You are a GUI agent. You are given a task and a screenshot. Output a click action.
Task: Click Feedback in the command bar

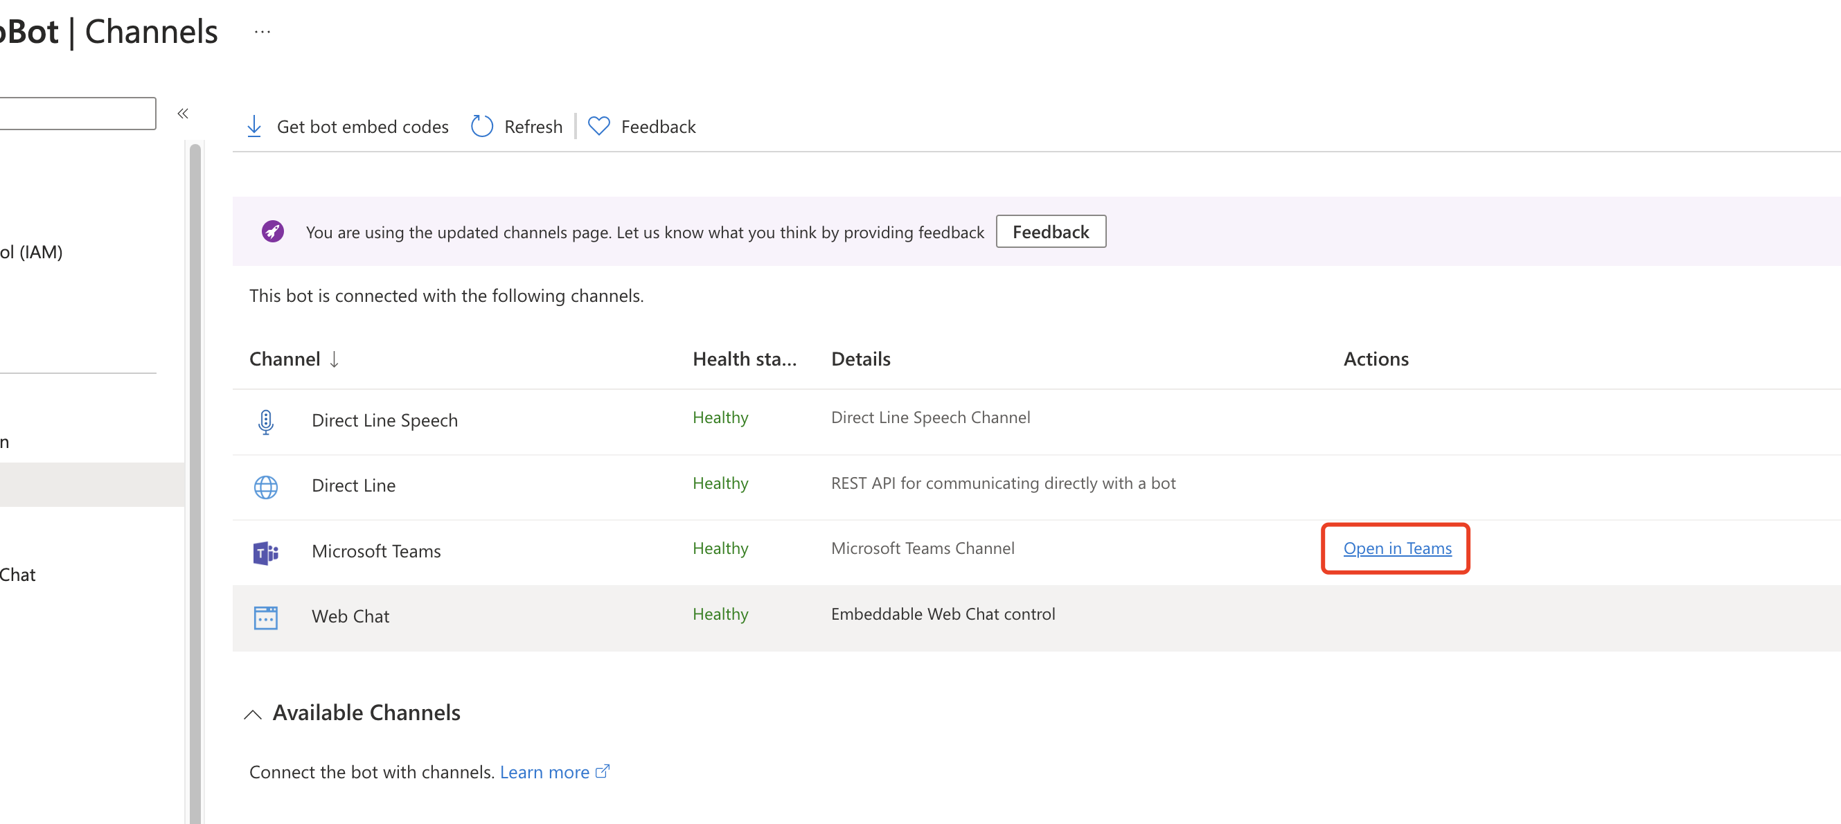coord(658,127)
